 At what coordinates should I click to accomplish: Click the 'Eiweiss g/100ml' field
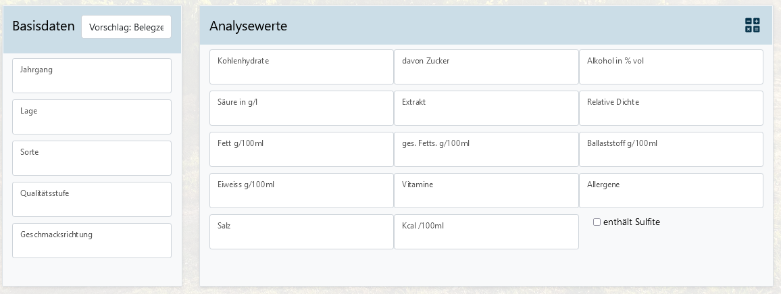tap(301, 191)
